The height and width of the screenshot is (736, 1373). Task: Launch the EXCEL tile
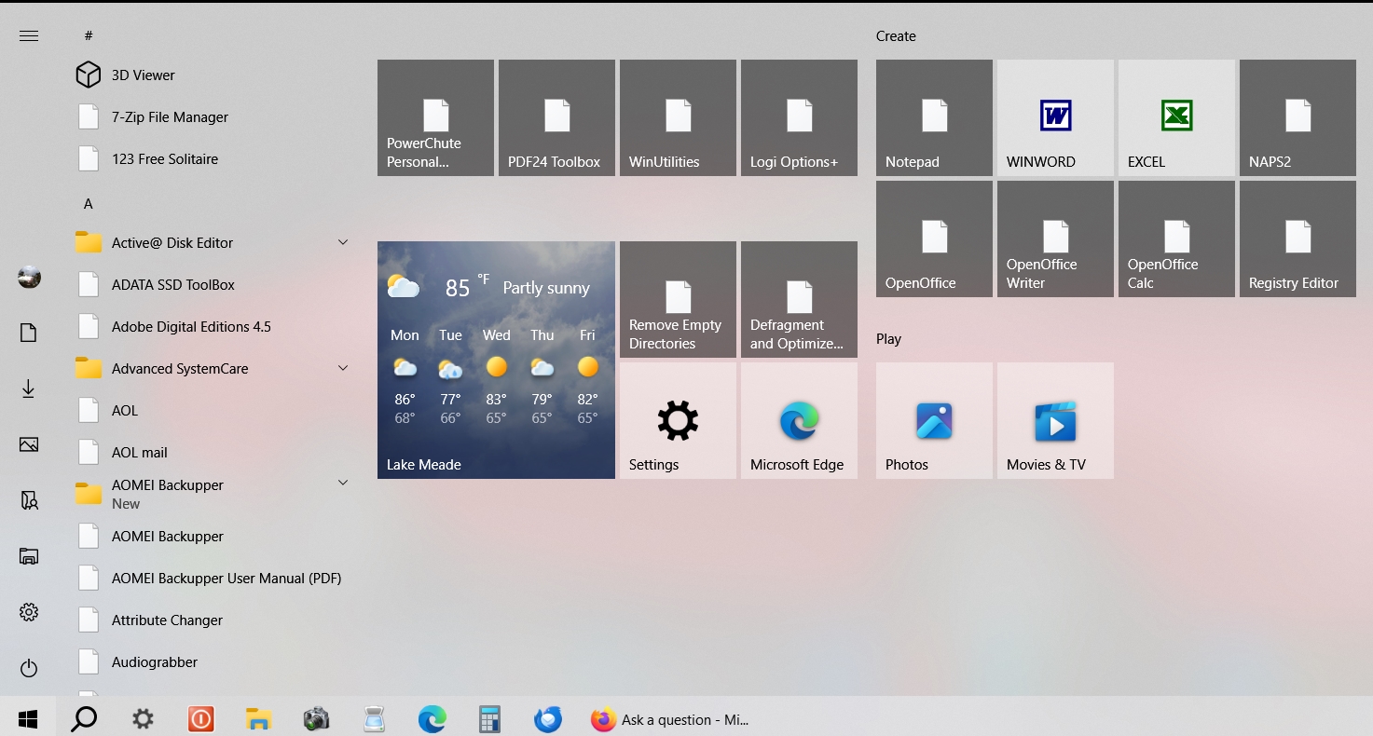1176,117
